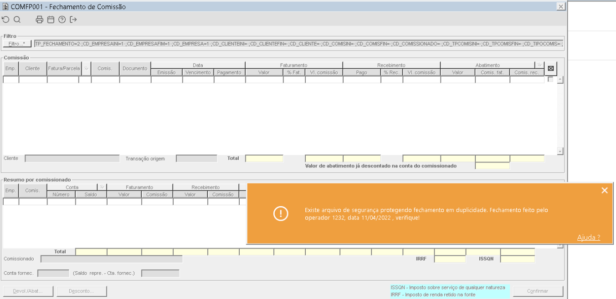Click the Desconto... button
Viewport: 616px width, 299px height.
coord(82,291)
